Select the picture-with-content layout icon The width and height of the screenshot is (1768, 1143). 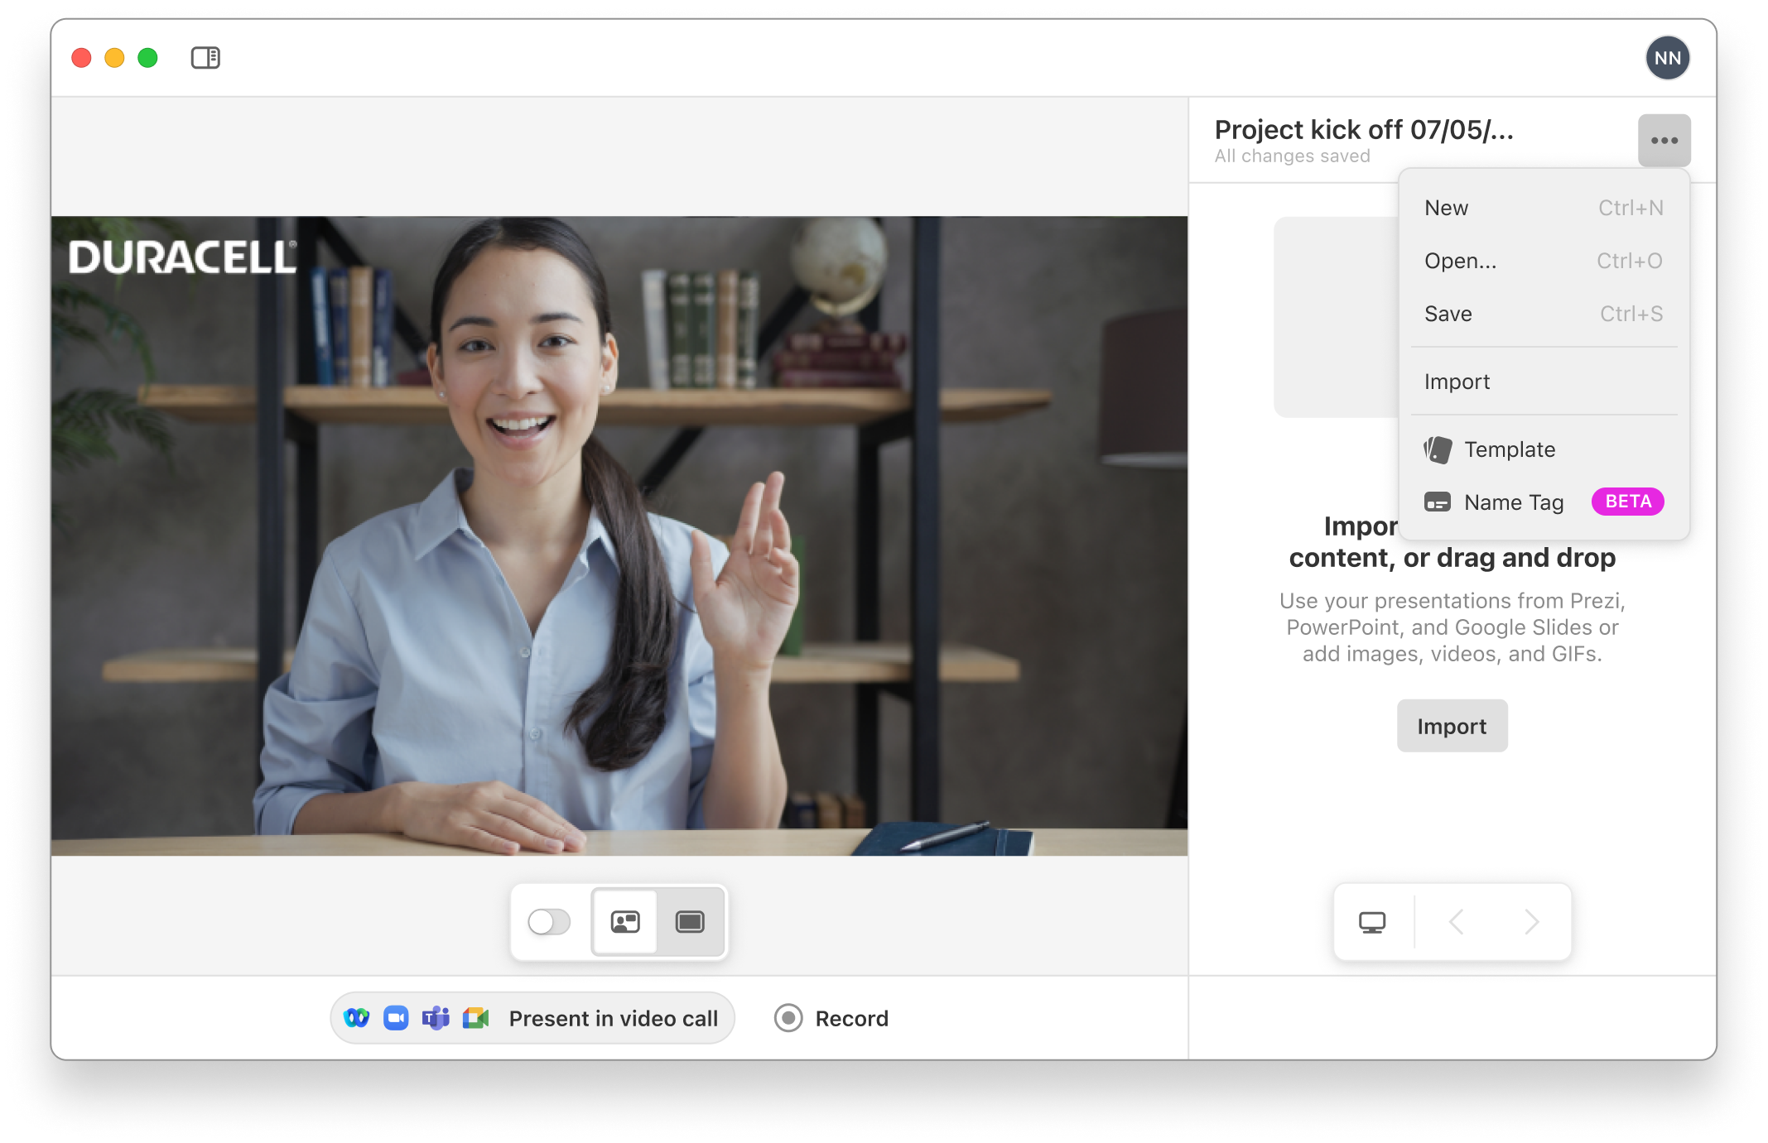pyautogui.click(x=625, y=921)
